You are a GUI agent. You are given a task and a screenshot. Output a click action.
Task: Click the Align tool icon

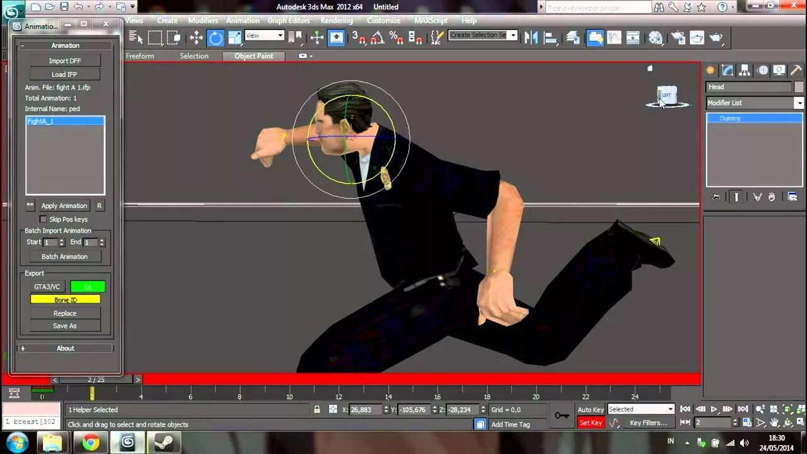tap(551, 38)
